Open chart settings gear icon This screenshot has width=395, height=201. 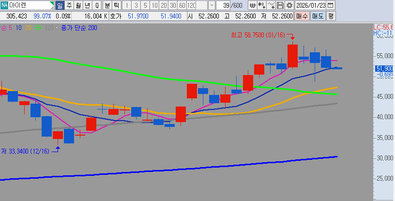289,5
